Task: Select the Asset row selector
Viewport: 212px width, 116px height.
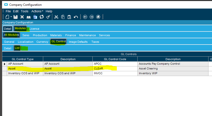Action: [x=5, y=69]
